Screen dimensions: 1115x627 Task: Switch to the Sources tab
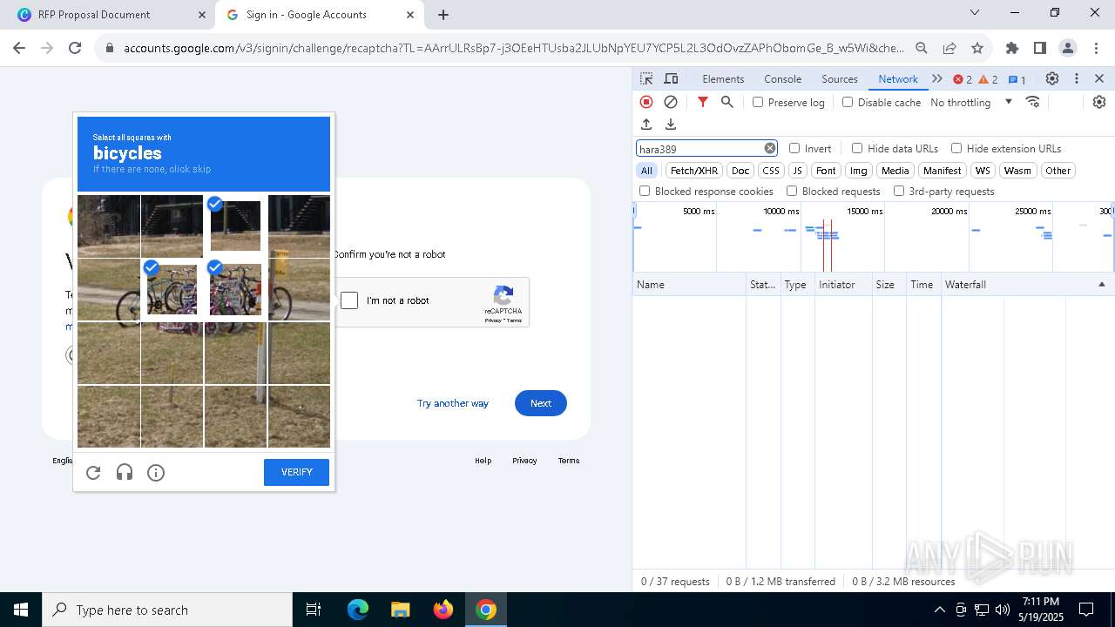[840, 78]
